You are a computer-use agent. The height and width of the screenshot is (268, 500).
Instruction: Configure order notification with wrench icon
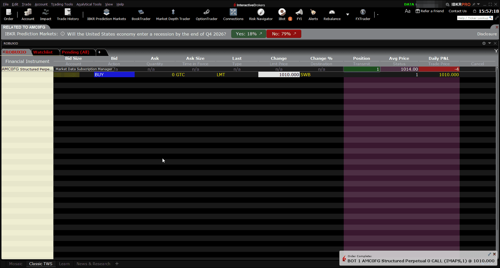pos(489,254)
